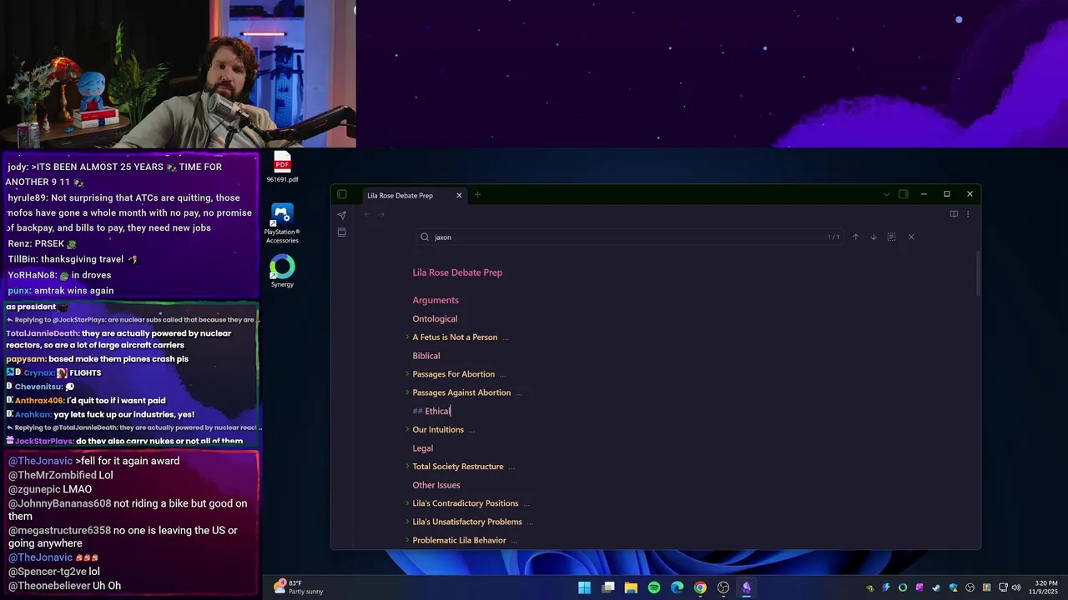Expand 'Lila's Contradictory Positions' heading
The height and width of the screenshot is (600, 1068).
click(x=407, y=503)
